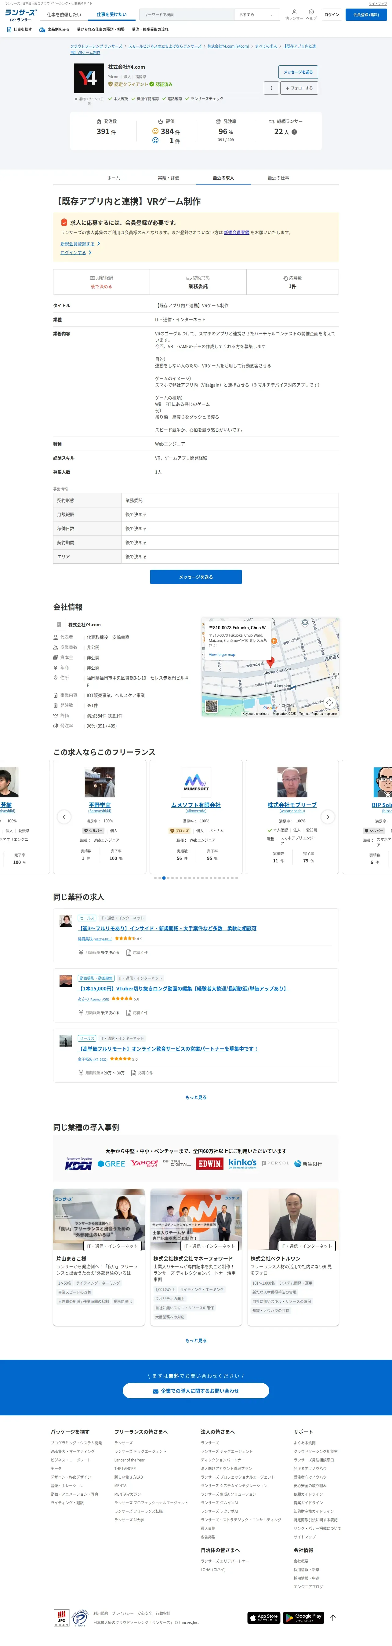
Task: Open the Google Play download badge
Action: pos(304,1617)
